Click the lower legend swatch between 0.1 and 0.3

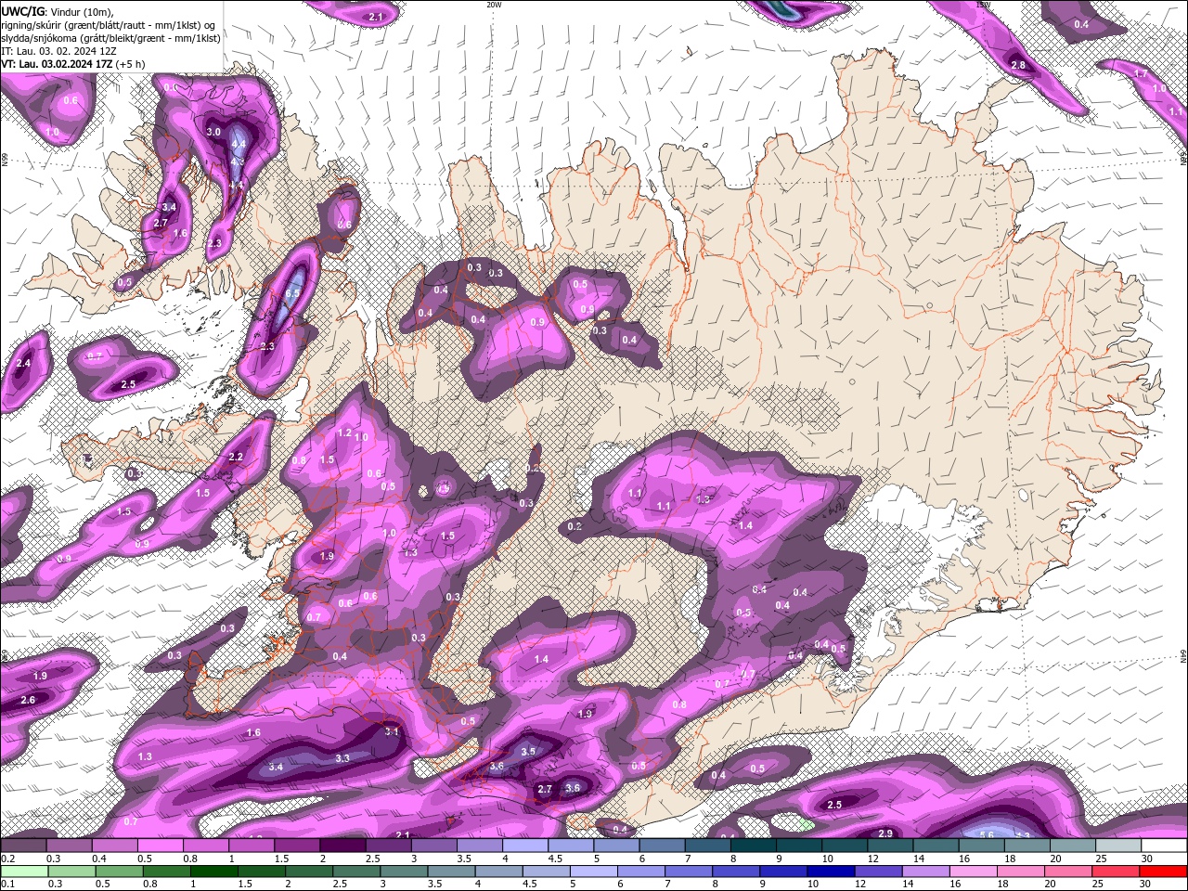[x=23, y=872]
